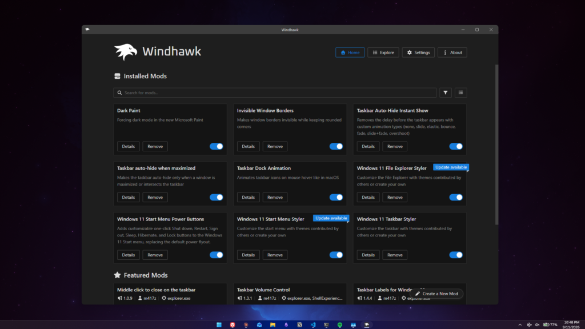Screen dimensions: 585x329
Task: Click Create a New Mod button
Action: click(x=436, y=294)
